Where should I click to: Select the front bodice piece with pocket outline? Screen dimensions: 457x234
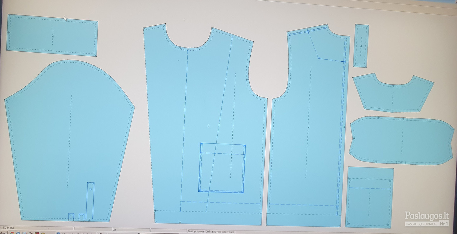click(205, 124)
